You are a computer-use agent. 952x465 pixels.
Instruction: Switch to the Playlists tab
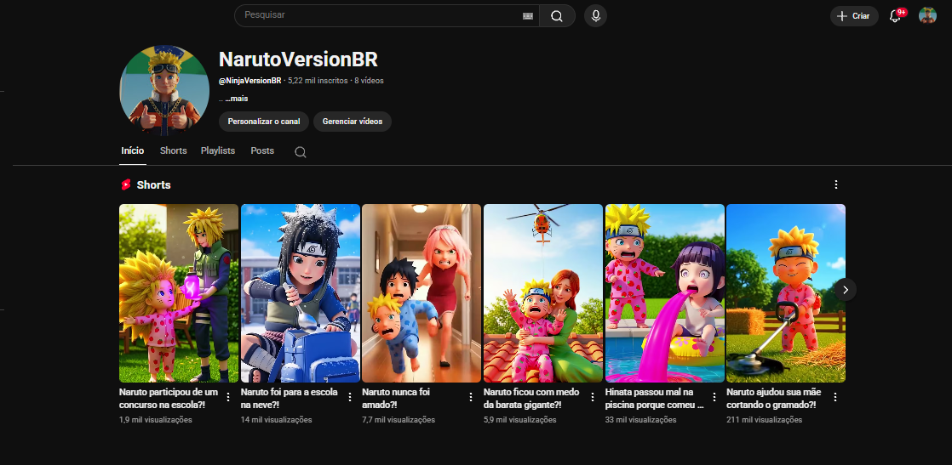[x=218, y=150]
